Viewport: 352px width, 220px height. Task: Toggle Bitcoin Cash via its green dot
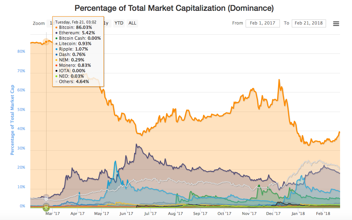click(x=56, y=38)
